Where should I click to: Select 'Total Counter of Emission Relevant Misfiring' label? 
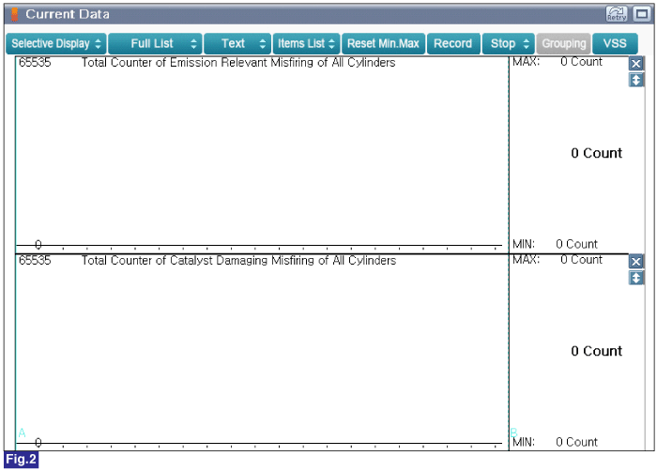click(238, 63)
